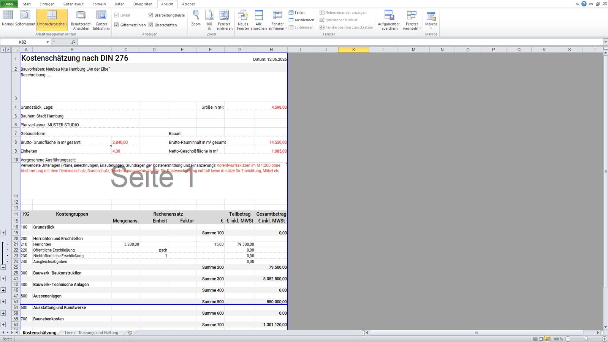The image size is (608, 342).
Task: Show outline level 1
Action: (3, 50)
